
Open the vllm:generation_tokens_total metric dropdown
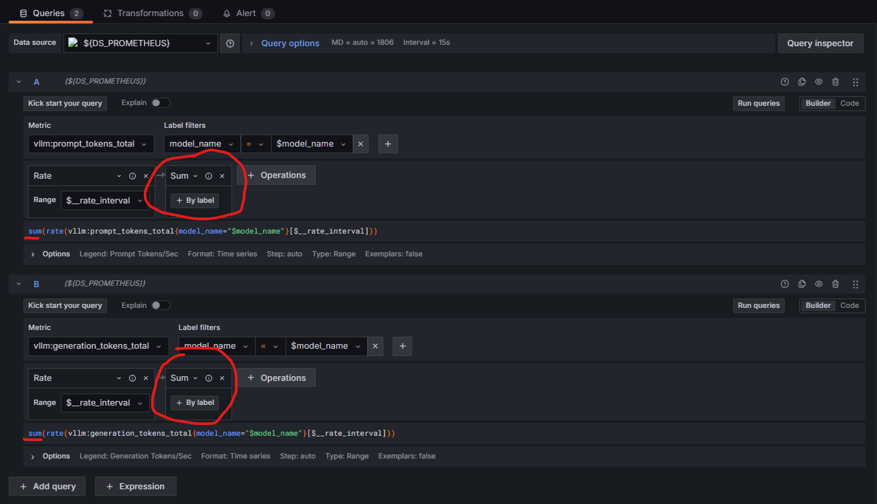tap(98, 346)
